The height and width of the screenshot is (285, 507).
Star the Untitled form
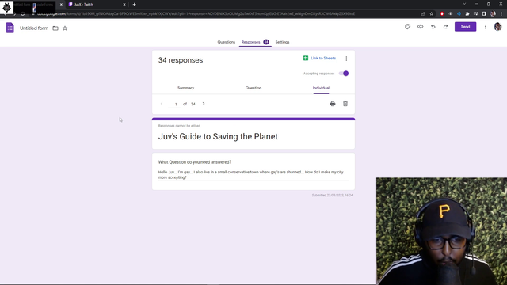coord(65,28)
